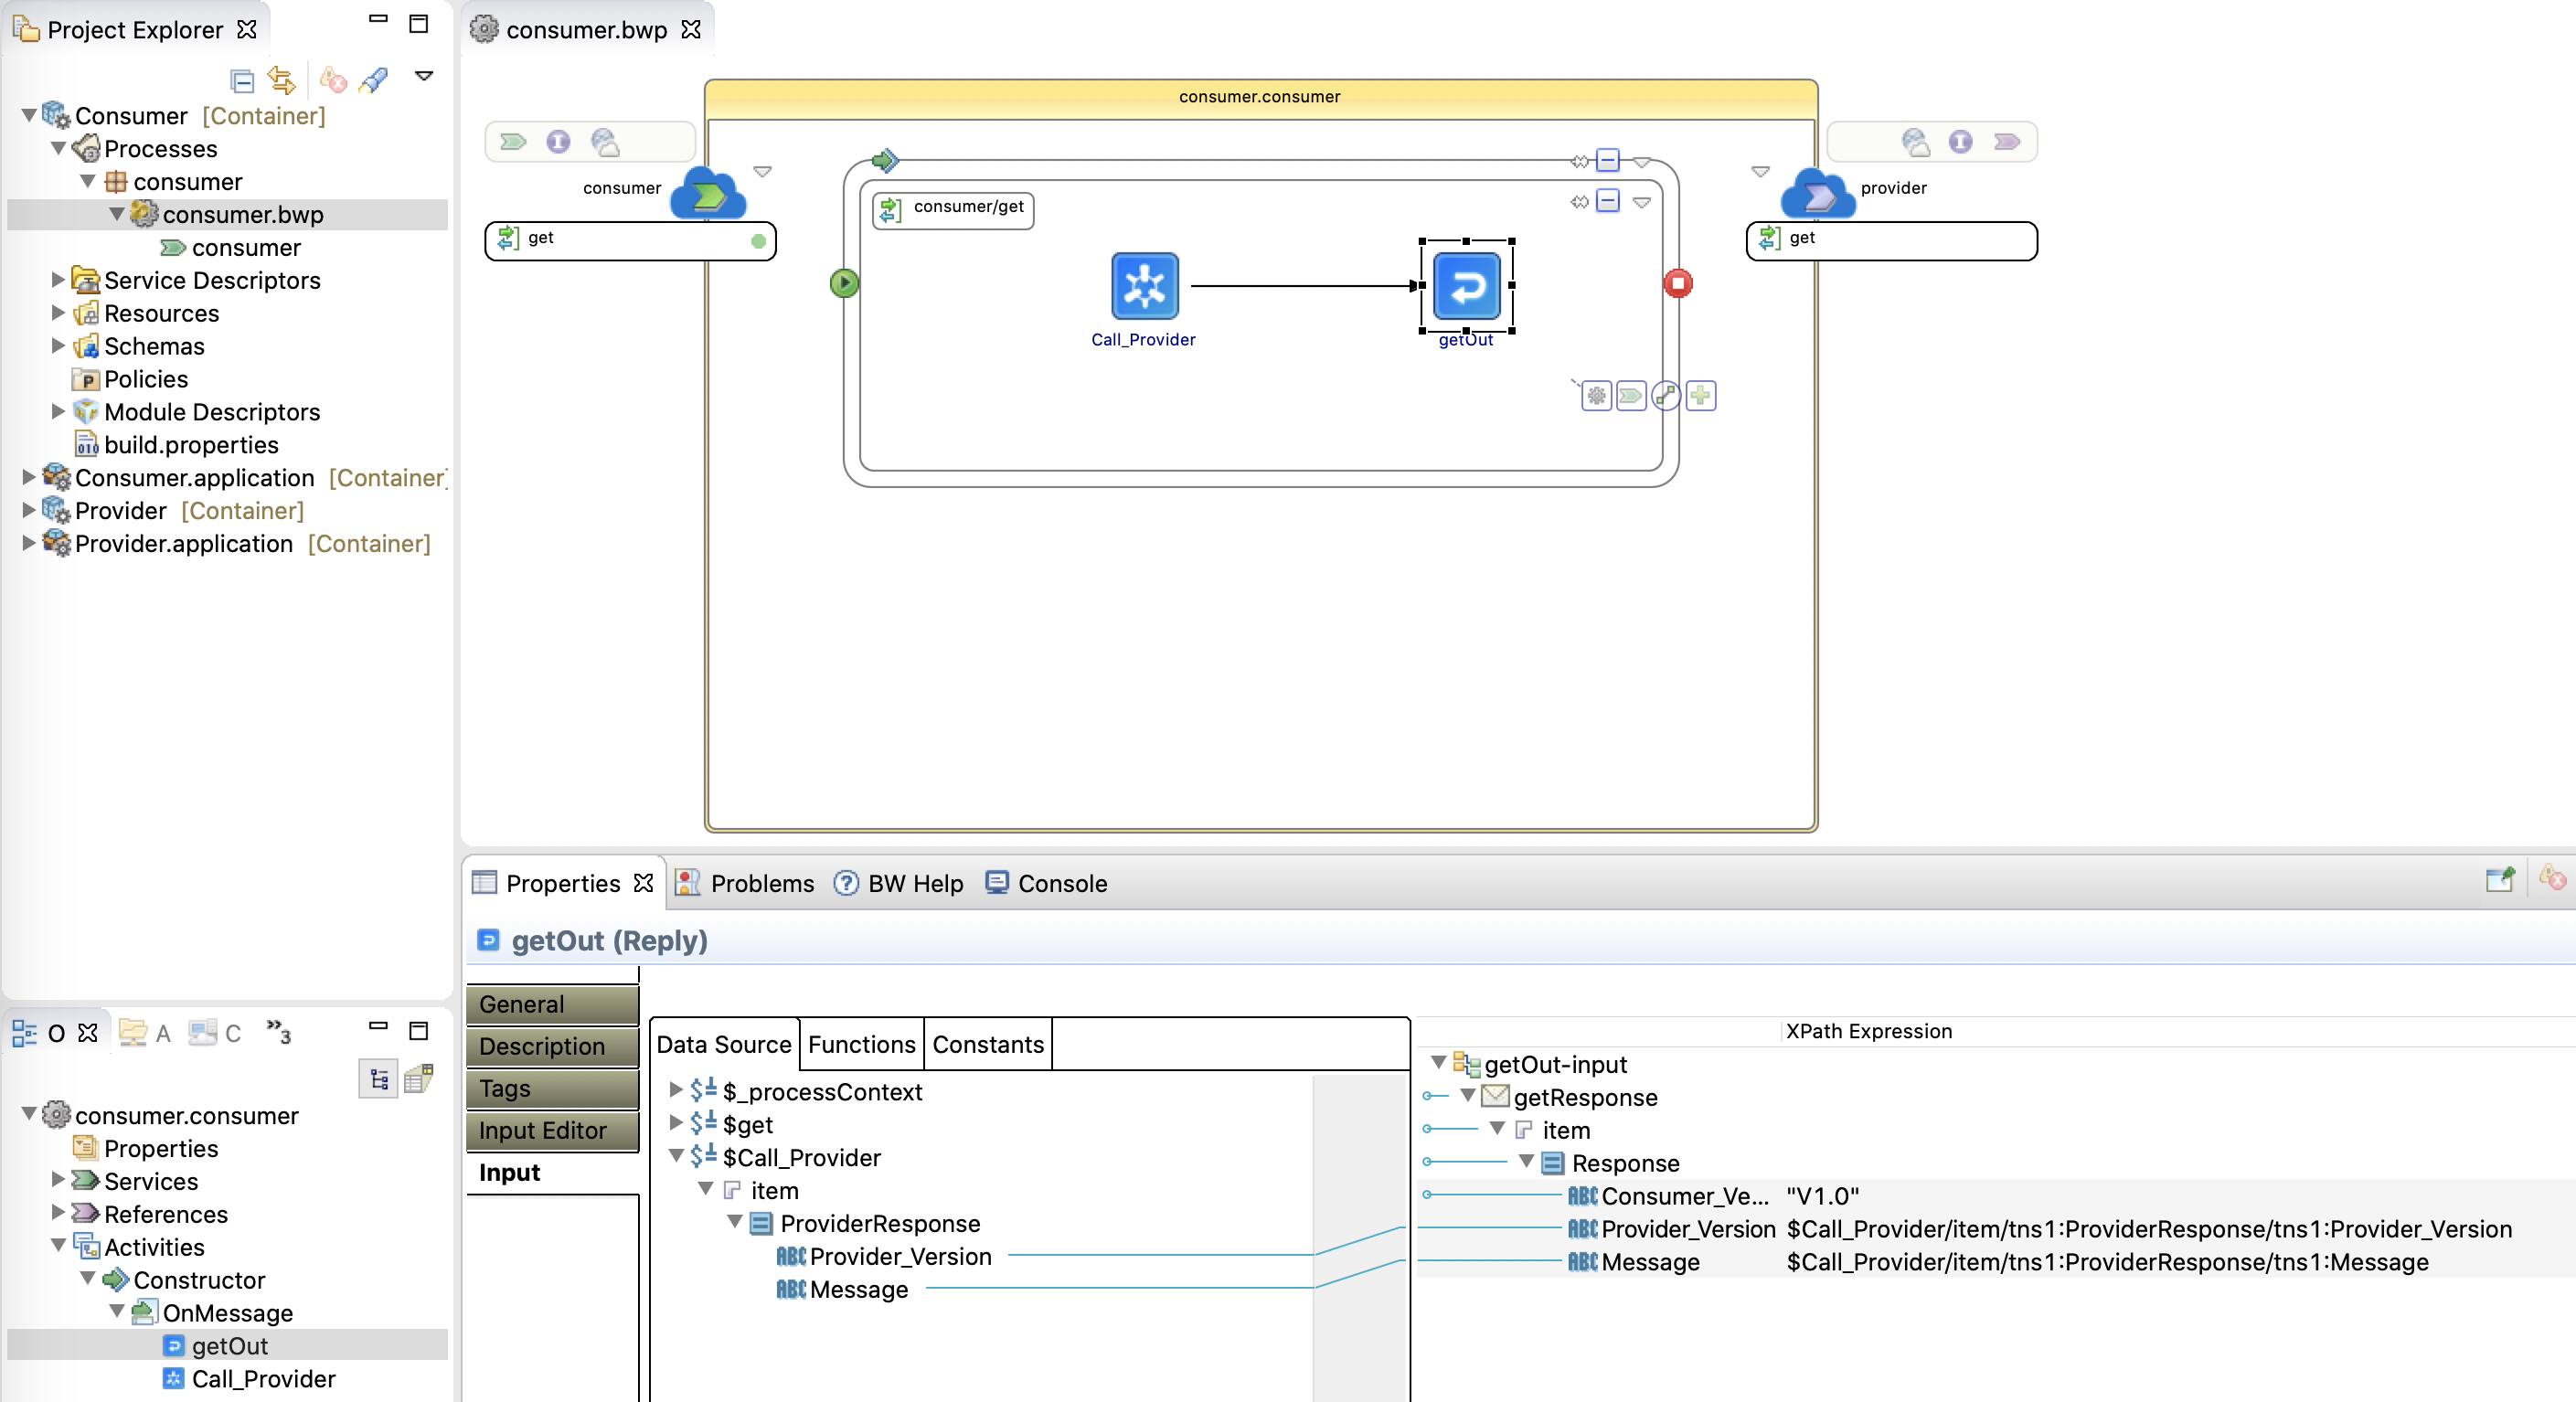Click the getOut Reply activity icon
2576x1402 pixels.
pos(1467,285)
